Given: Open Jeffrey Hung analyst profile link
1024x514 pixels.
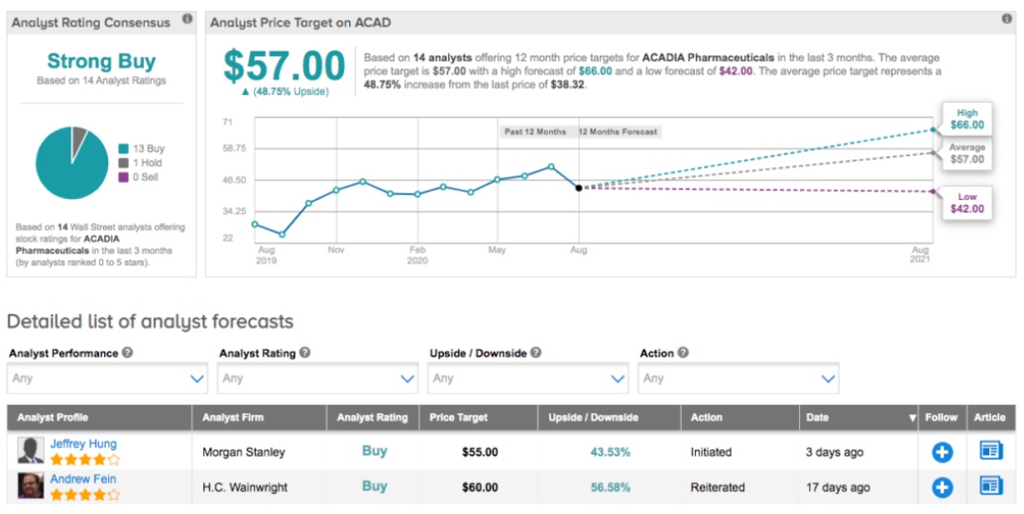Looking at the screenshot, I should click(84, 445).
